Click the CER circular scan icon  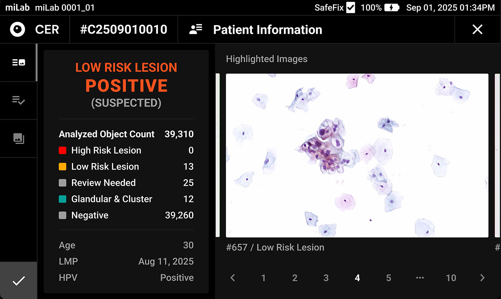point(17,29)
